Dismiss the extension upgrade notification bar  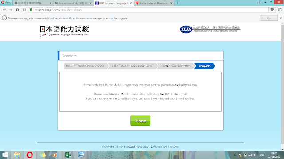(280, 18)
